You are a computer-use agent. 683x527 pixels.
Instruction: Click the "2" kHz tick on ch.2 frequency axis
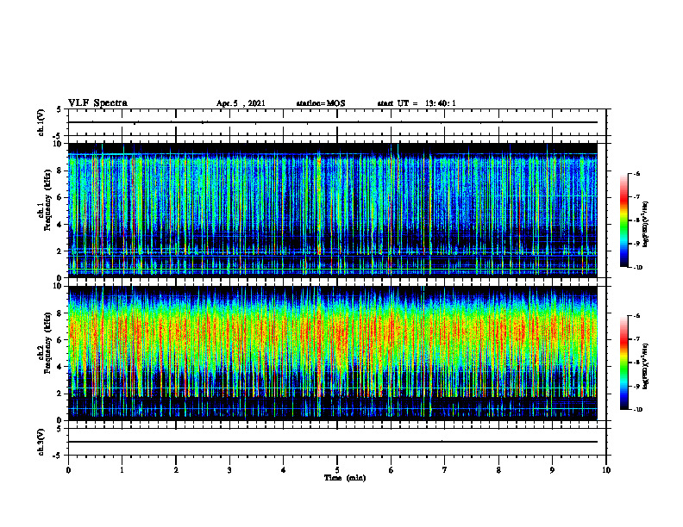coord(60,394)
